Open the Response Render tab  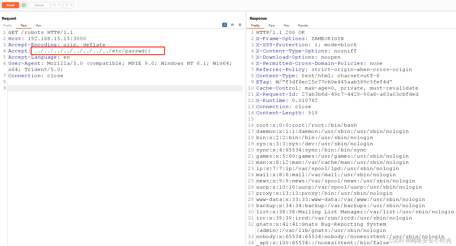pos(303,26)
